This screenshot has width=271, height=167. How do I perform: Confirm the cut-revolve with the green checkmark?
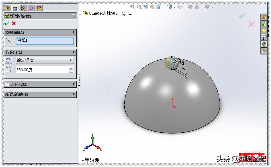tap(6, 24)
